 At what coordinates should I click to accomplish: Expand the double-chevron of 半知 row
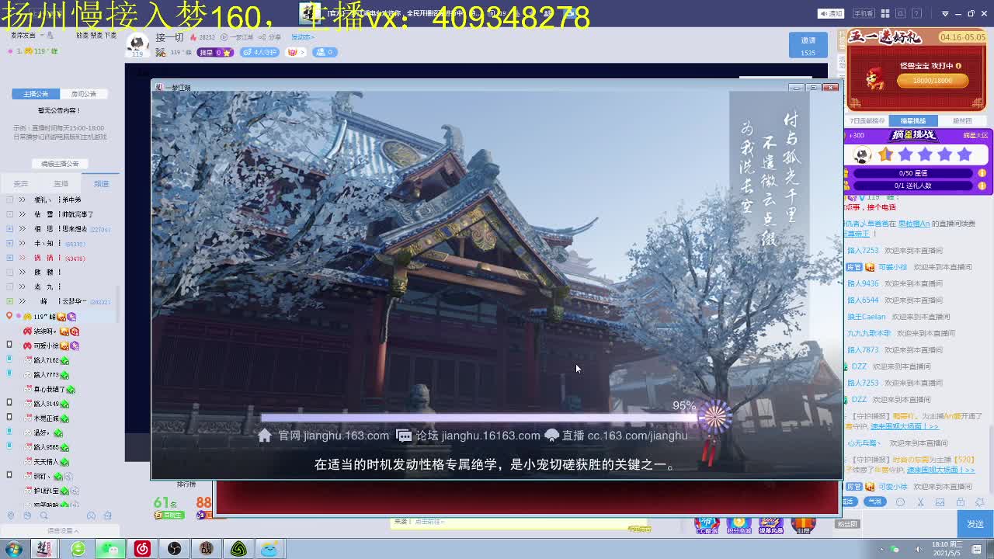coord(23,243)
